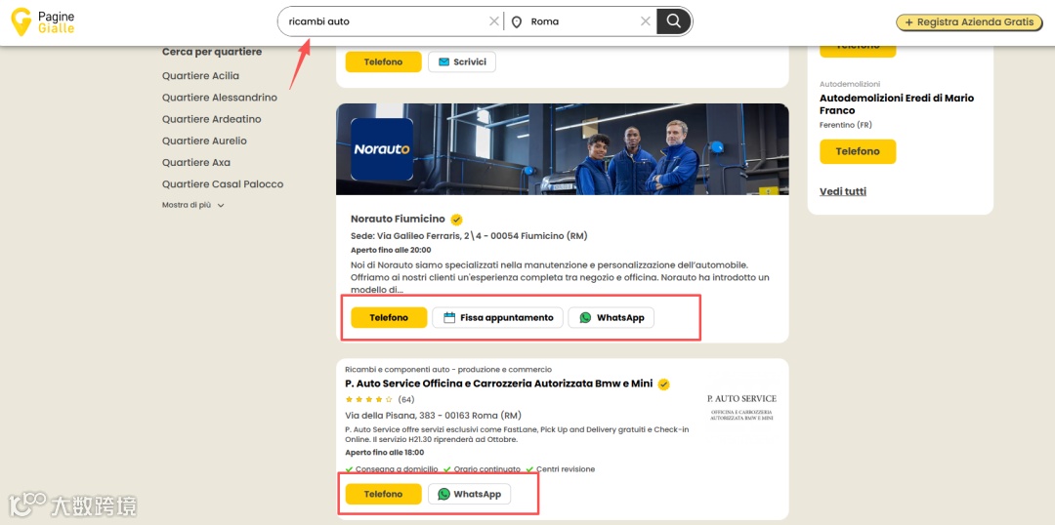Click Fissa appuntamento button
Screen dimensions: 1055x525
coord(497,317)
